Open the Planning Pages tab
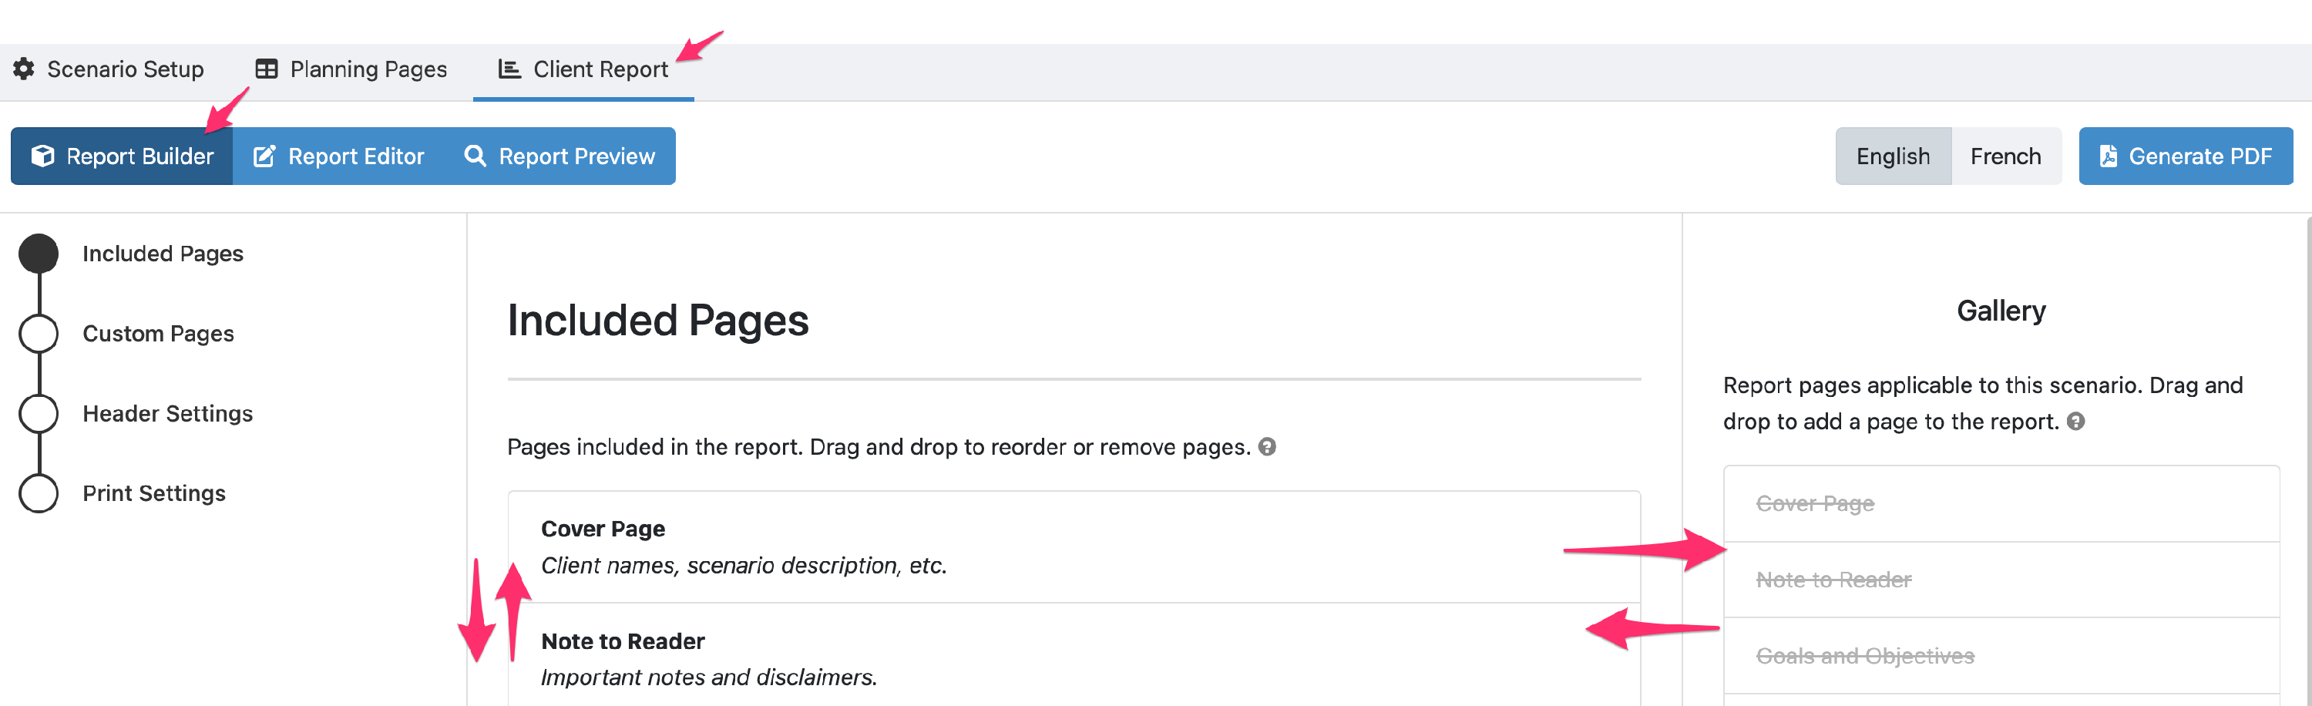 click(x=352, y=69)
